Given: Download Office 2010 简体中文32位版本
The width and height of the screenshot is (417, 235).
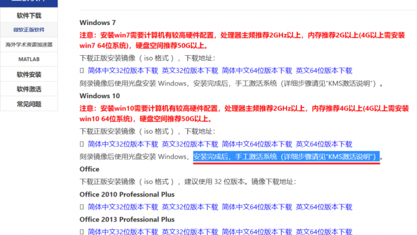Looking at the screenshot, I should coord(123,207).
